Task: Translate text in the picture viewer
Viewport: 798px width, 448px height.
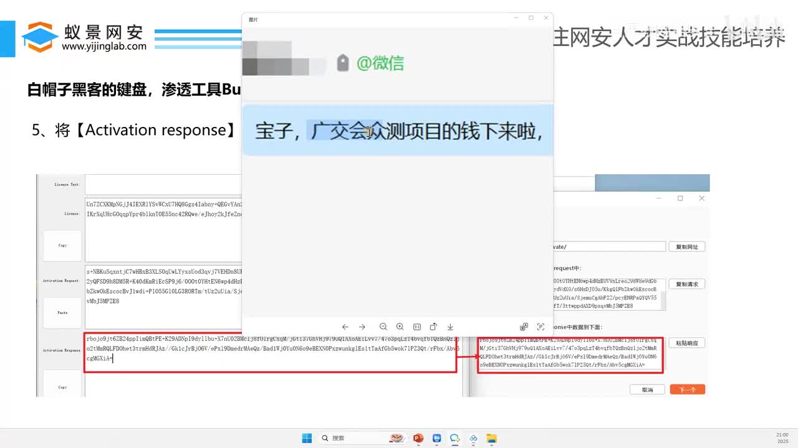Action: (x=524, y=327)
